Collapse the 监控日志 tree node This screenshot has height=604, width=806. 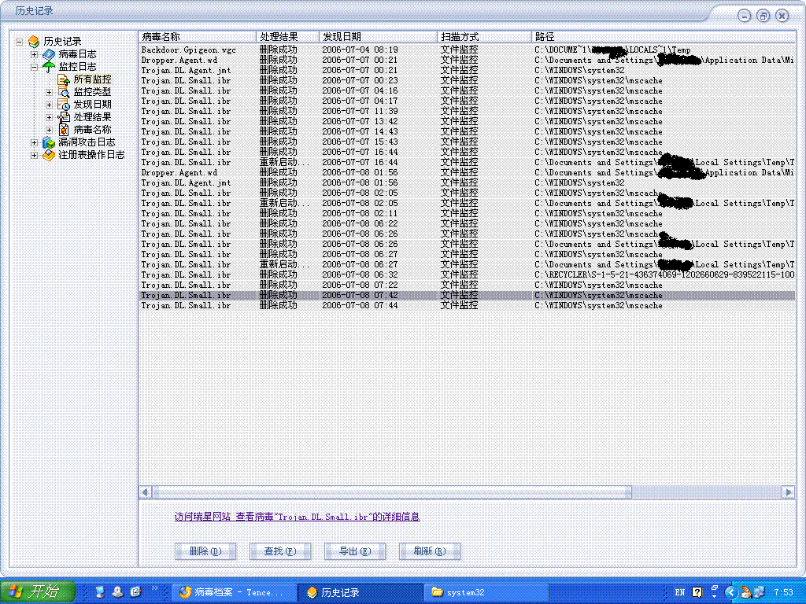[34, 67]
